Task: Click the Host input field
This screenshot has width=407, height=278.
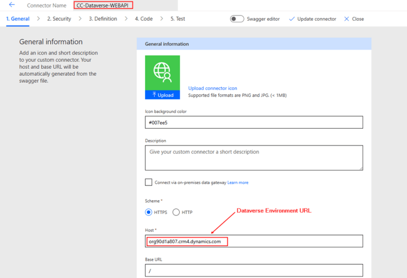Action: [x=254, y=241]
